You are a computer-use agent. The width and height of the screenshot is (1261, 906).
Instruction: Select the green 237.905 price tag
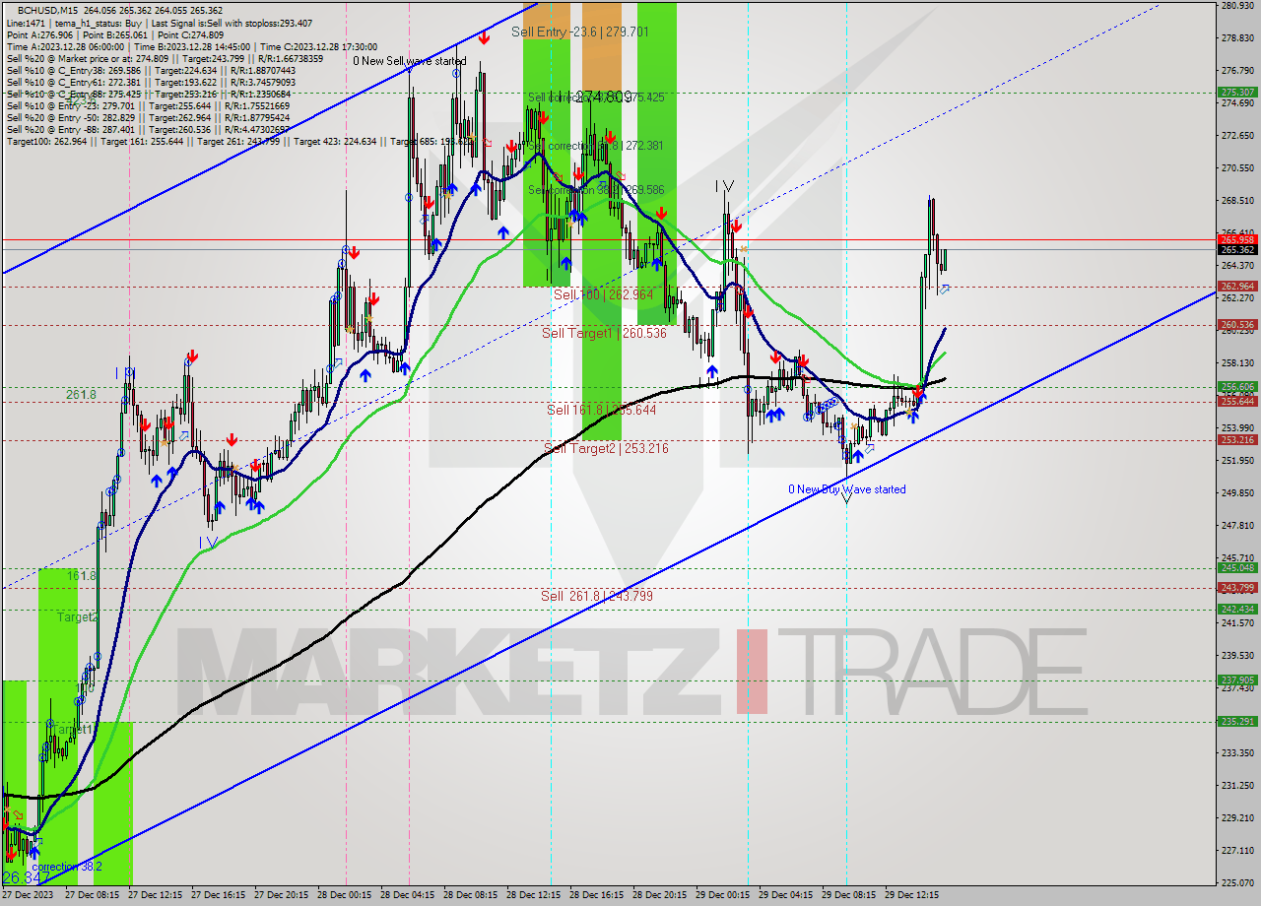[1237, 679]
